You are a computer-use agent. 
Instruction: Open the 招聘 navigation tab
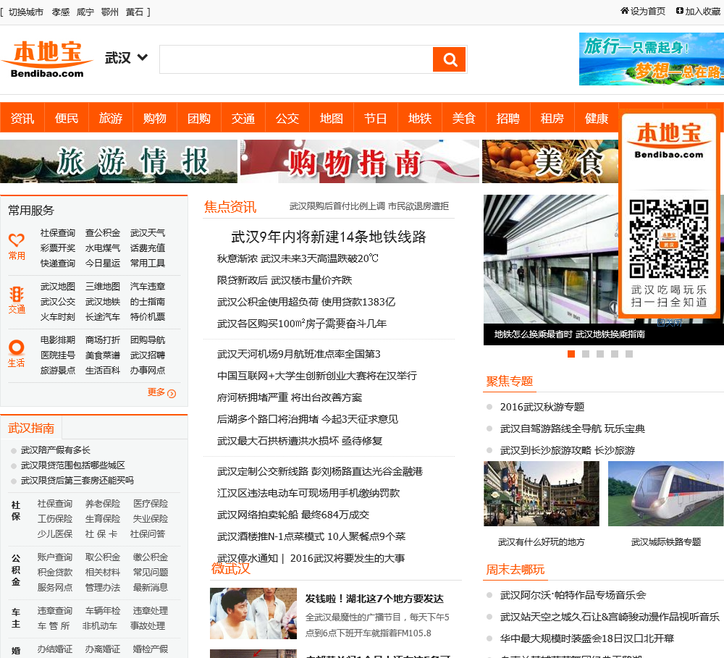coord(508,118)
